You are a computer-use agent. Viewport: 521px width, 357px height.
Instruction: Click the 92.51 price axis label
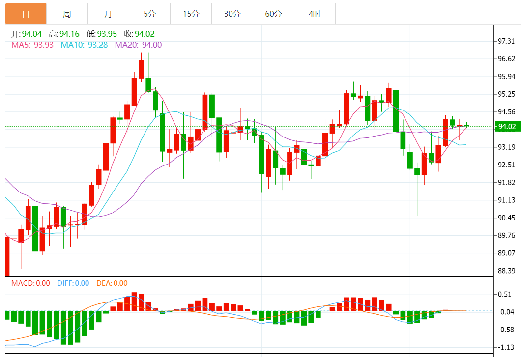tap(506, 165)
